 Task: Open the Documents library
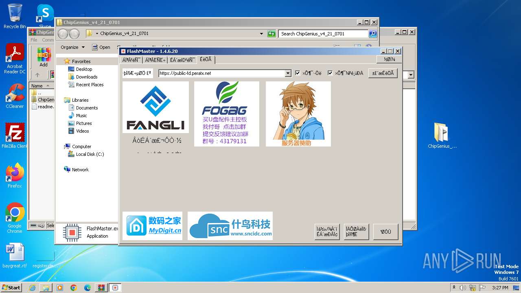(87, 108)
